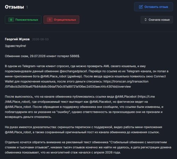This screenshot has width=177, height=159.
Task: Click the first @AMLPlace_robot mention (дрейнер)
Action: 53,76
